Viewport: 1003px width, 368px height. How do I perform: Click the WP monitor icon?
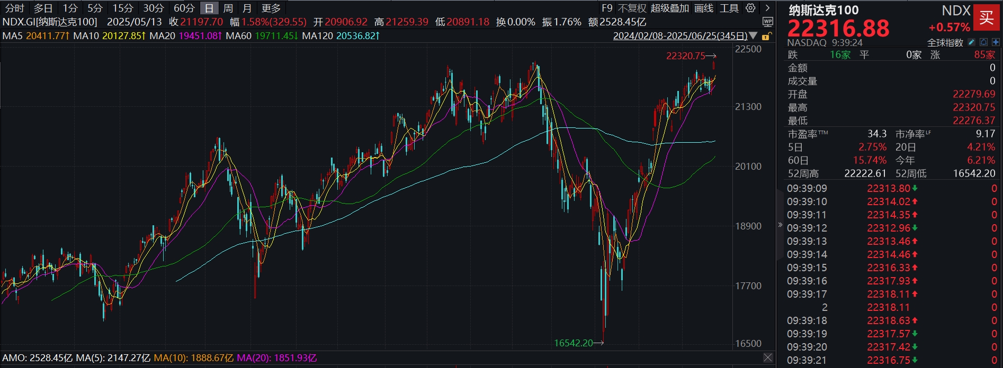[x=767, y=22]
